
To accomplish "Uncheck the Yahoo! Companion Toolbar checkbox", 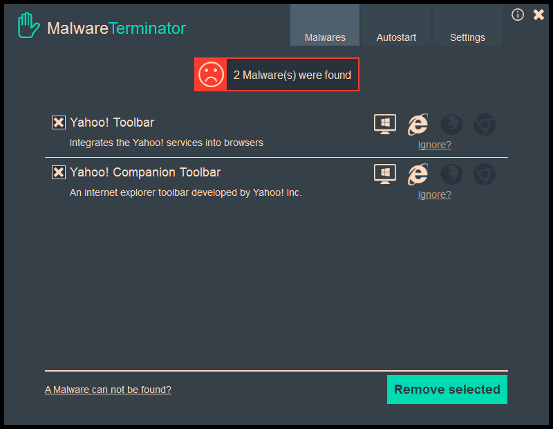I will tap(59, 172).
